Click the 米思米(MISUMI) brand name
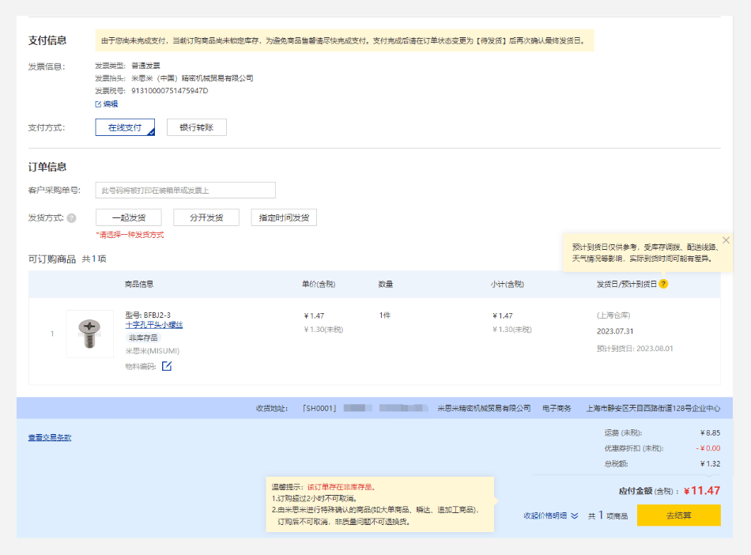 tap(153, 351)
